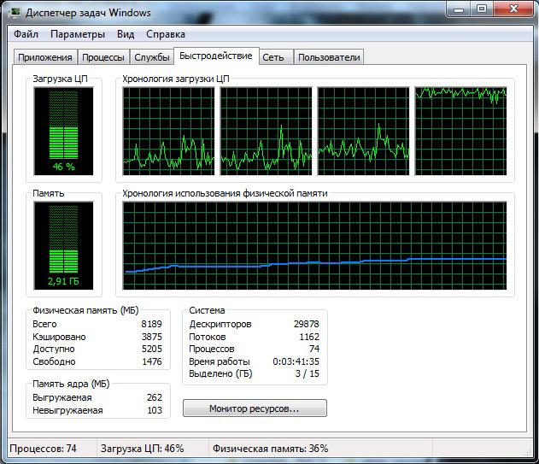Click the Всего value 8189
Viewport: 539px width, 464px height.
pos(151,324)
